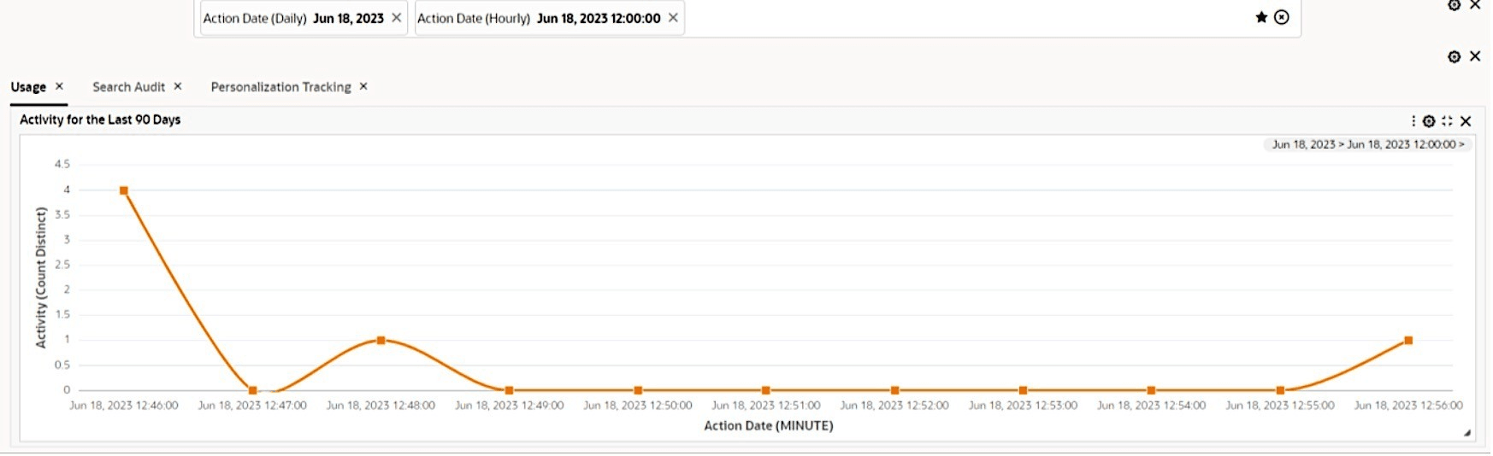
Task: Close the Search Audit tab
Action: tap(178, 86)
